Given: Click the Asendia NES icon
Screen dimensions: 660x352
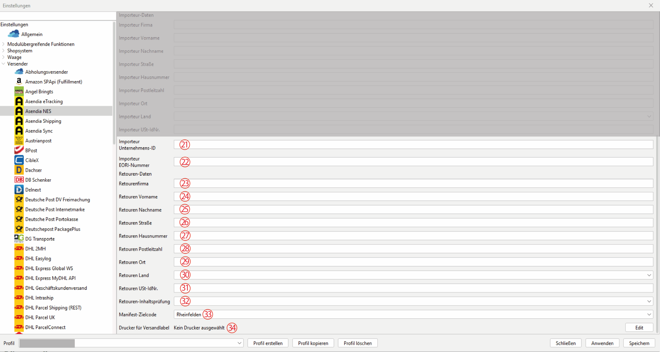Looking at the screenshot, I should [19, 111].
